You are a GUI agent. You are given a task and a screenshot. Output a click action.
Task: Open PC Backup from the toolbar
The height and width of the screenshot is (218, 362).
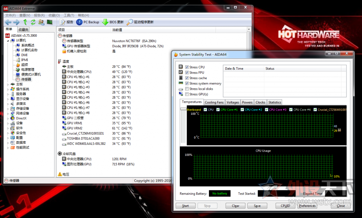88,22
